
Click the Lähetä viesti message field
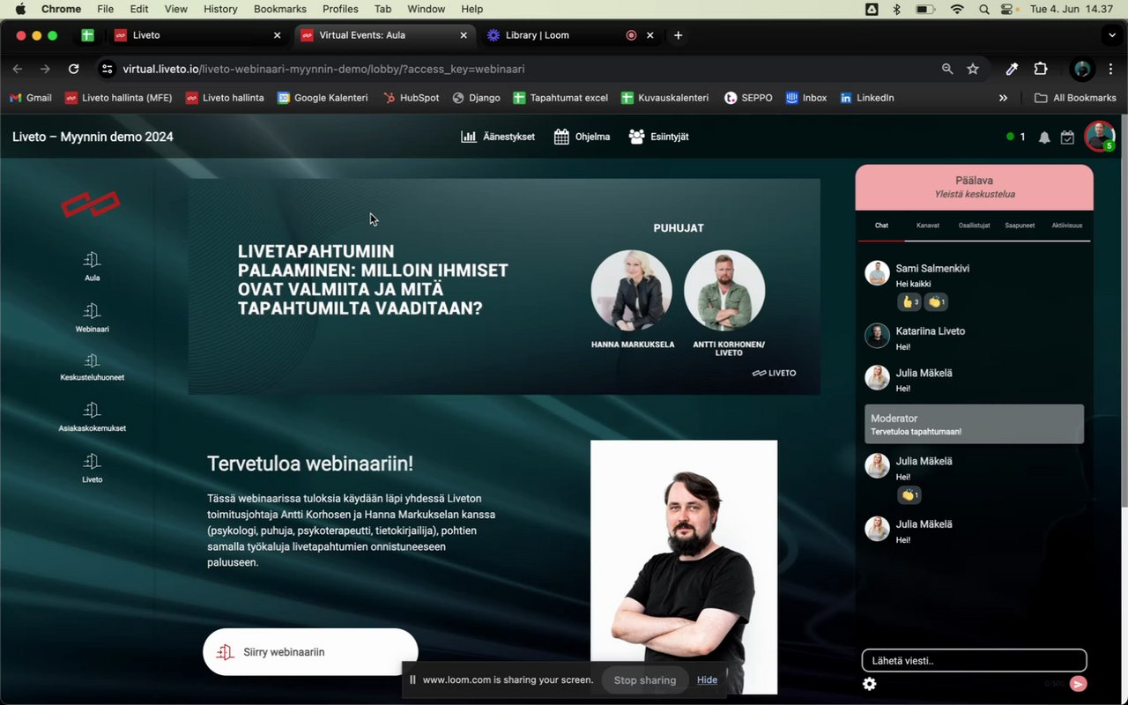click(x=974, y=660)
